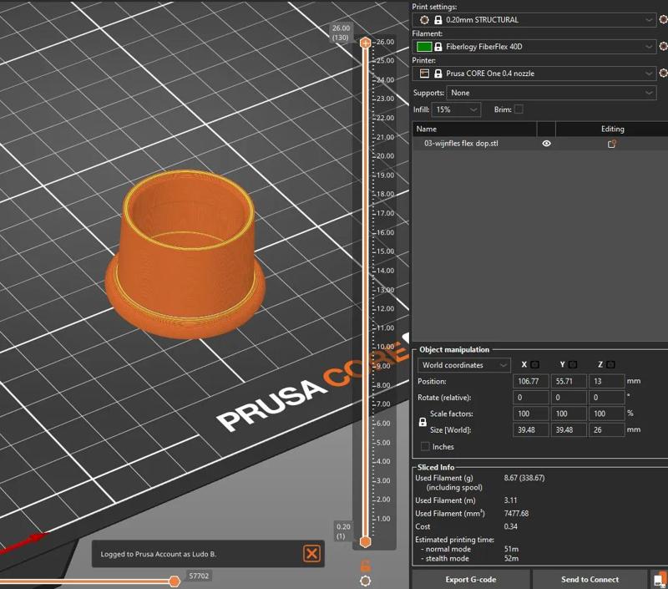The image size is (668, 589).
Task: Click the used filament length 3.11
Action: 510,500
